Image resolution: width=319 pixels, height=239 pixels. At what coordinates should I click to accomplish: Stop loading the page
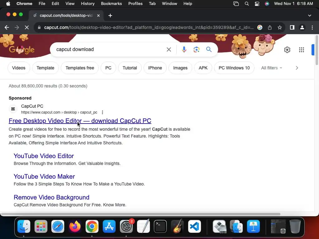coord(27,27)
